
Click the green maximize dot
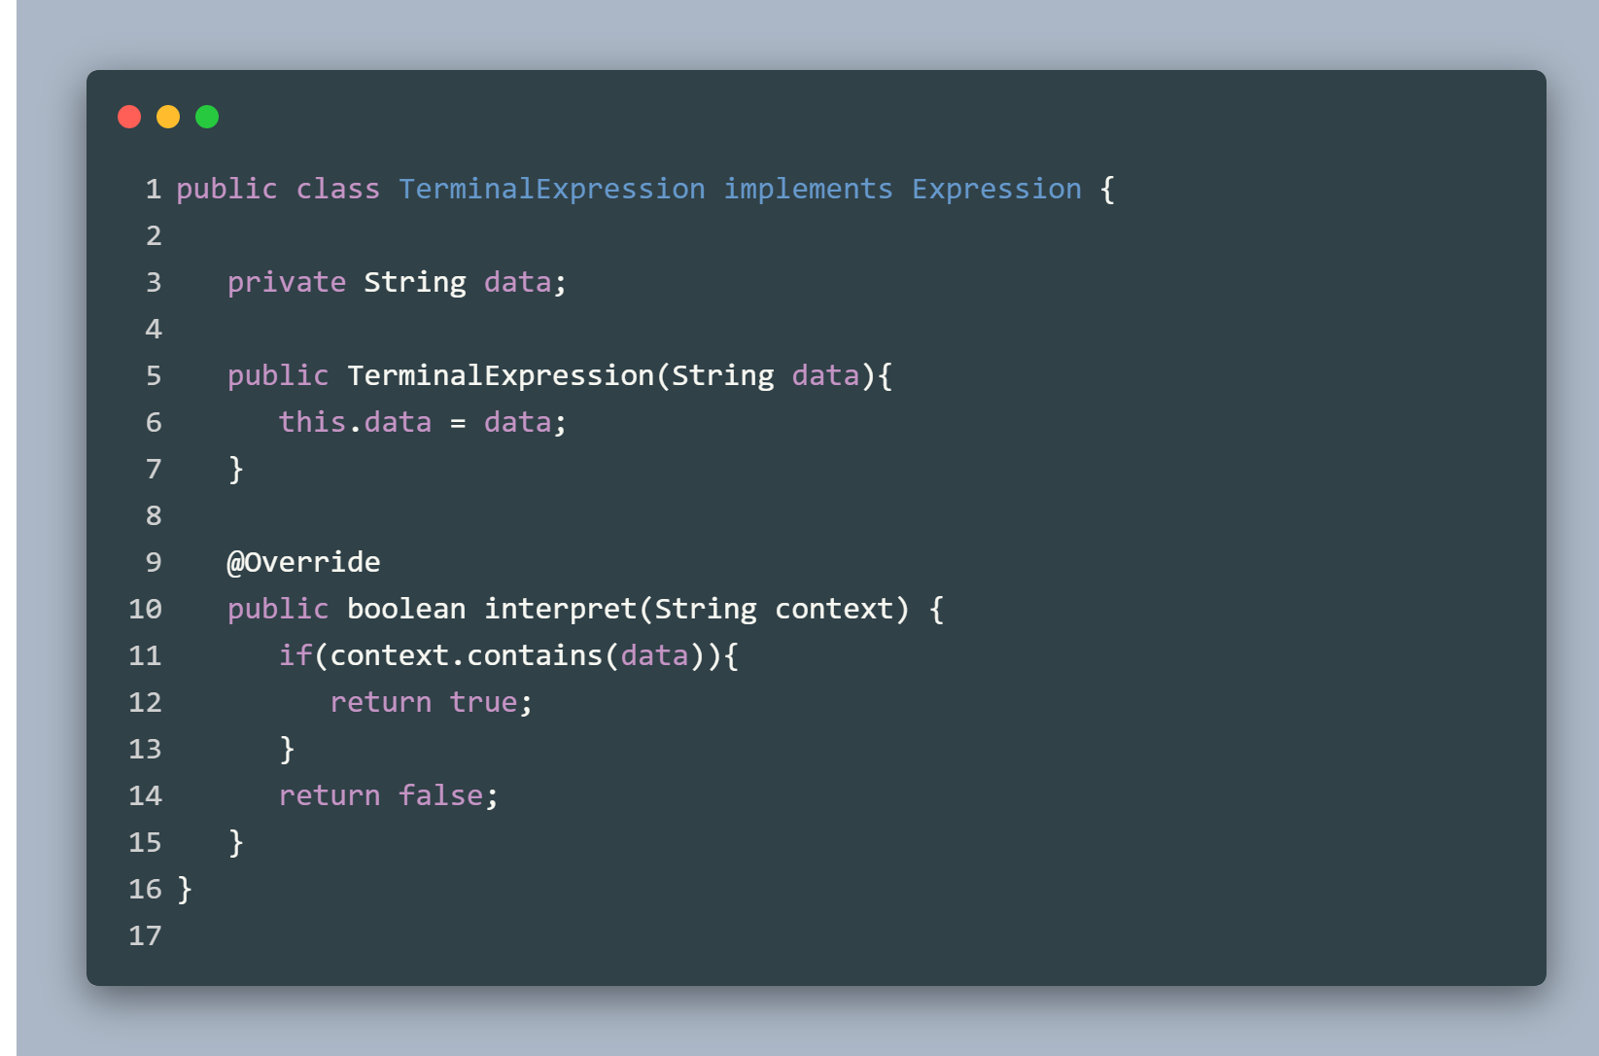[x=207, y=117]
